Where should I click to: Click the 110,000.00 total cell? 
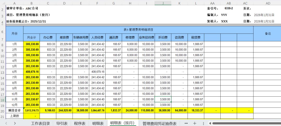(146, 111)
